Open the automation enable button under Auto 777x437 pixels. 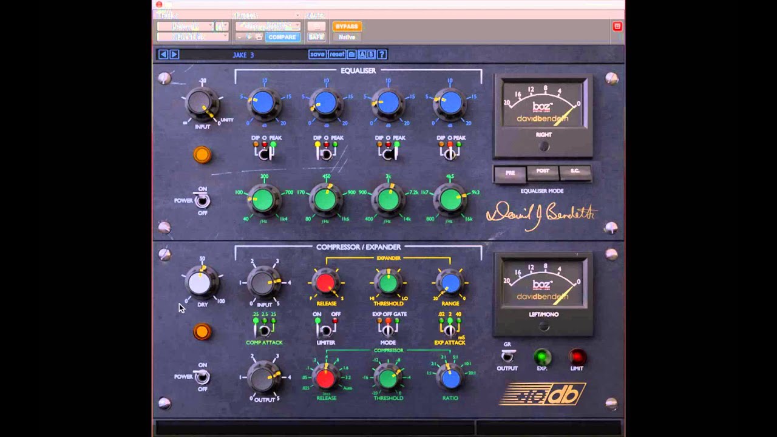pos(316,27)
